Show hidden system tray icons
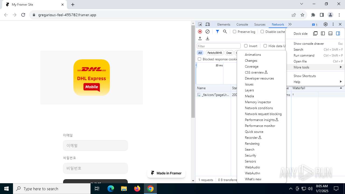Viewport: 345px width, 194px height. click(x=291, y=189)
